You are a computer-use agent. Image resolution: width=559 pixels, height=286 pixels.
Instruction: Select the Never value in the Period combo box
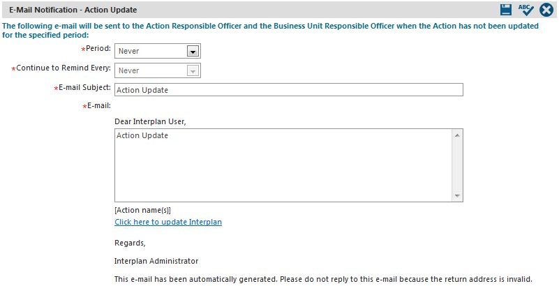(x=128, y=52)
